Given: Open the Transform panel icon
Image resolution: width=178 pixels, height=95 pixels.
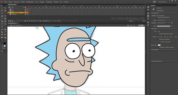Looking at the screenshot, I should click(x=148, y=18).
